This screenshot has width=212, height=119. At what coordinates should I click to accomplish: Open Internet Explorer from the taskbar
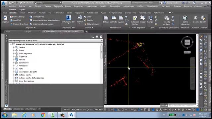(x=24, y=115)
